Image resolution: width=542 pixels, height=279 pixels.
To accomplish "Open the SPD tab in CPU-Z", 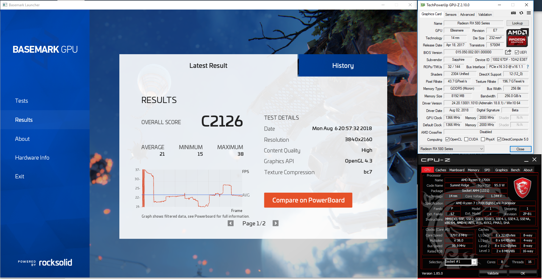I will [x=487, y=170].
